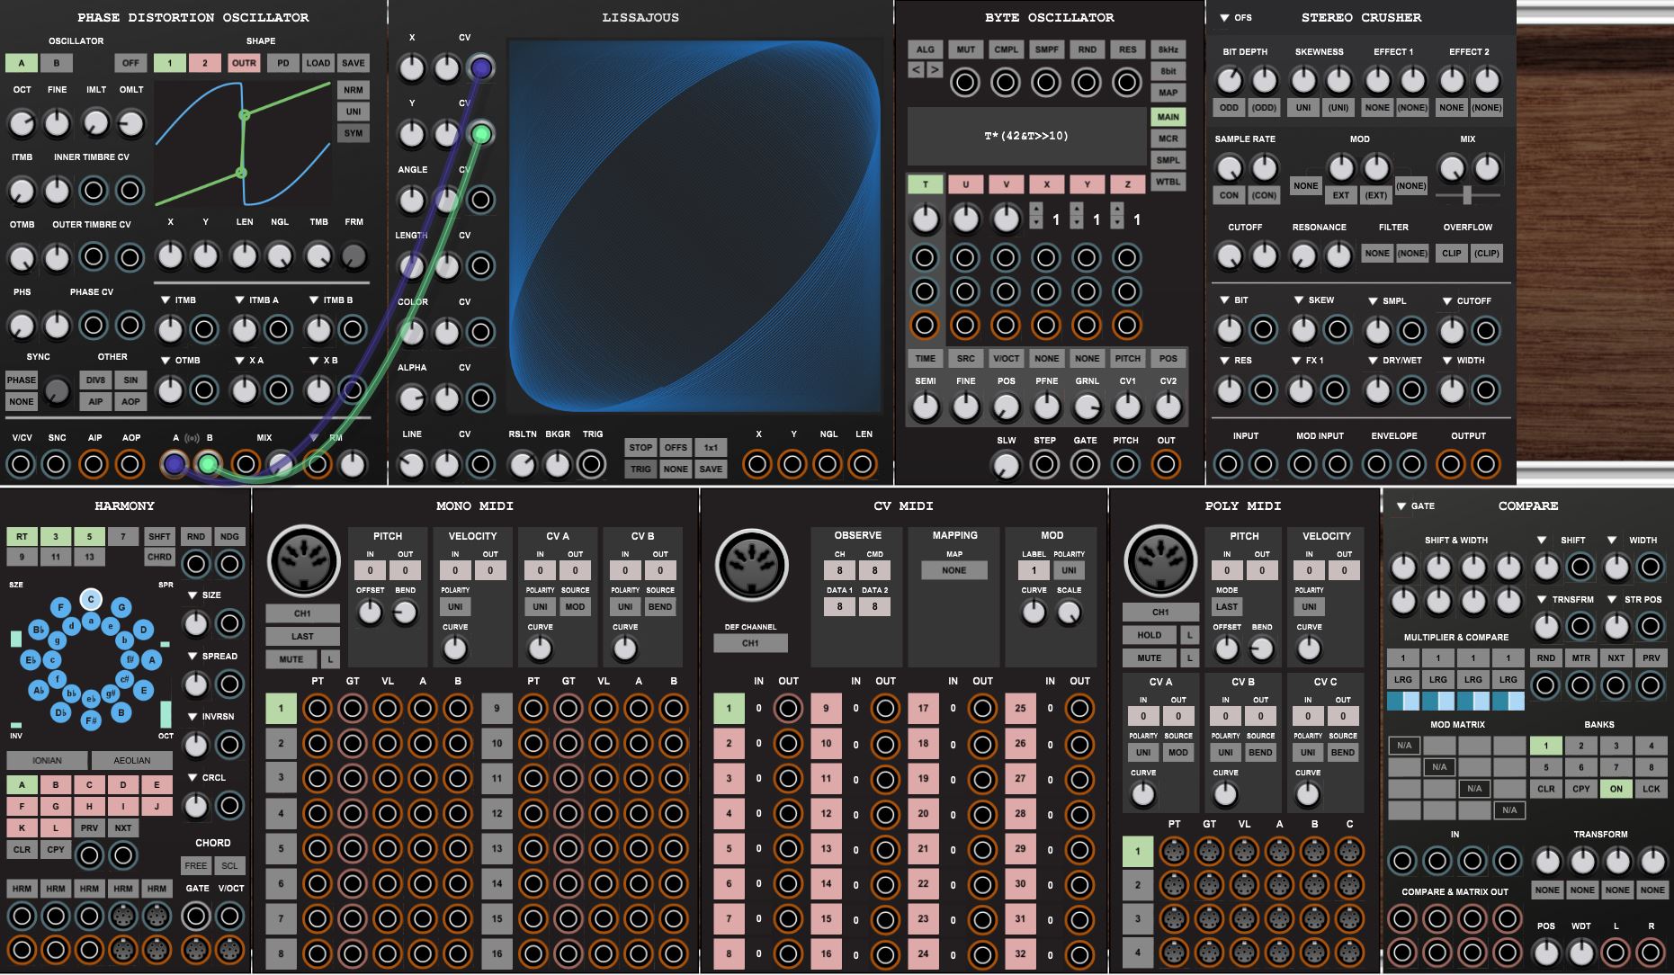Switch to the PITCH tab in Byte Oscillator
Image resolution: width=1674 pixels, height=975 pixels.
[1128, 358]
